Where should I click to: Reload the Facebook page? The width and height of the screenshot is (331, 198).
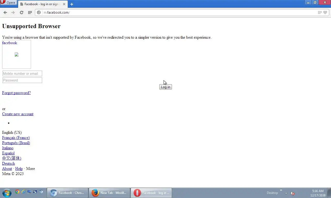pos(22,12)
